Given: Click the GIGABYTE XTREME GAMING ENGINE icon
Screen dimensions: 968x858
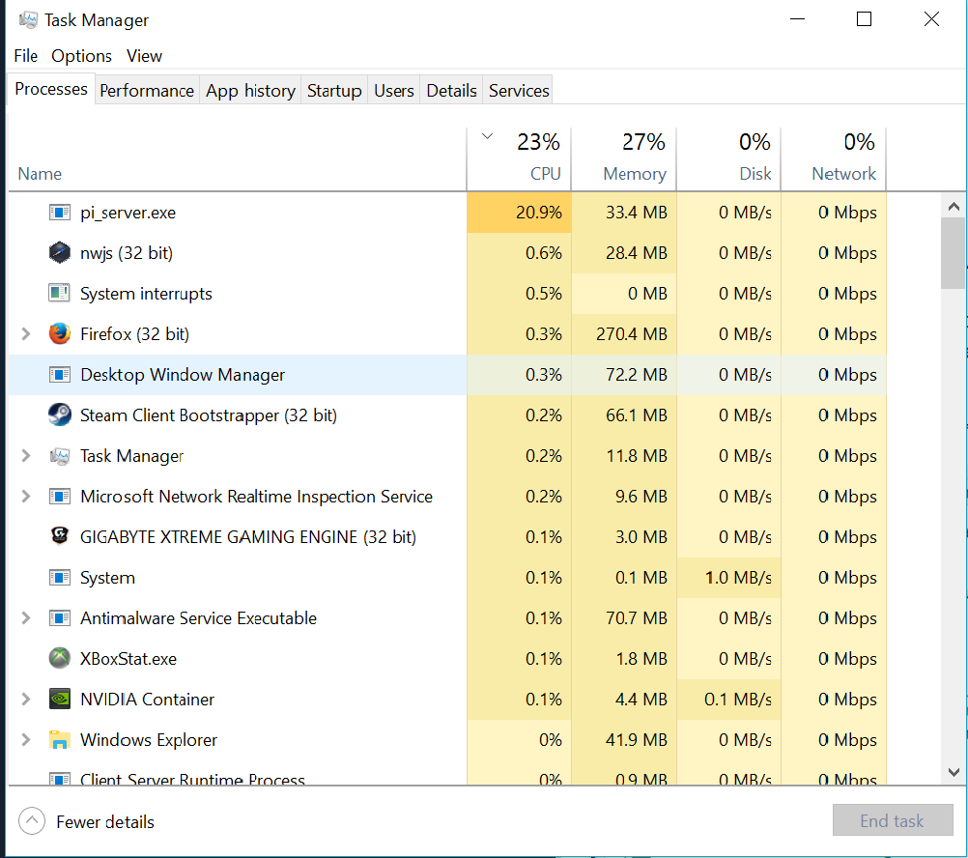Looking at the screenshot, I should 59,536.
